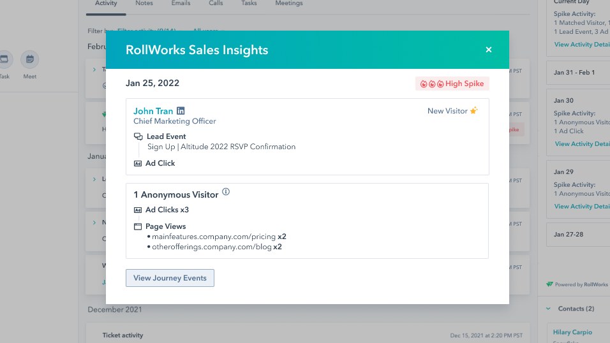Switch to the Emails tab

[181, 3]
